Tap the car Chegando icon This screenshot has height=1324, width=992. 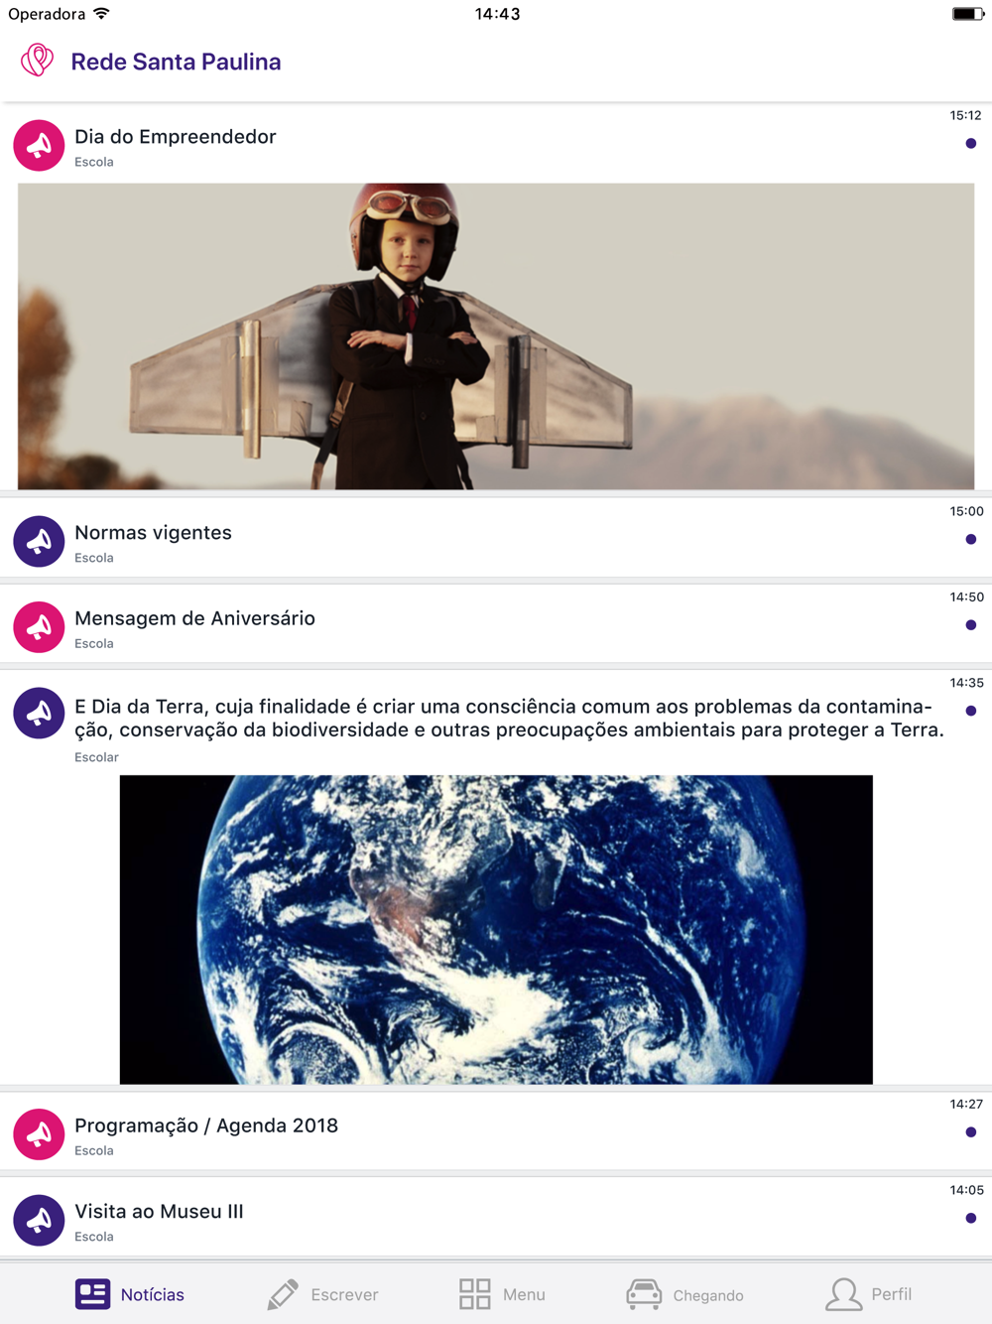pos(644,1294)
